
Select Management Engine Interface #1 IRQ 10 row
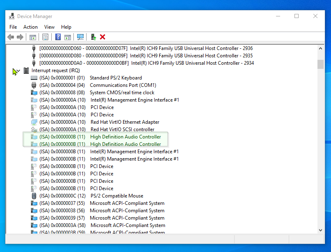point(109,100)
